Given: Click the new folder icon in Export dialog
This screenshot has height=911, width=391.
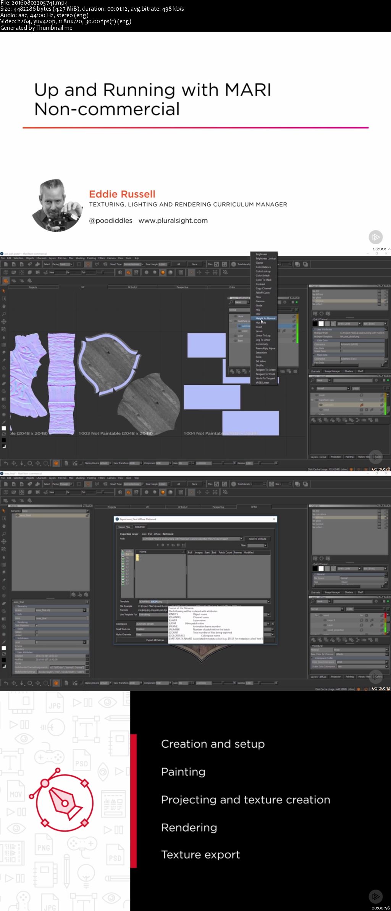Looking at the screenshot, I should (173, 545).
